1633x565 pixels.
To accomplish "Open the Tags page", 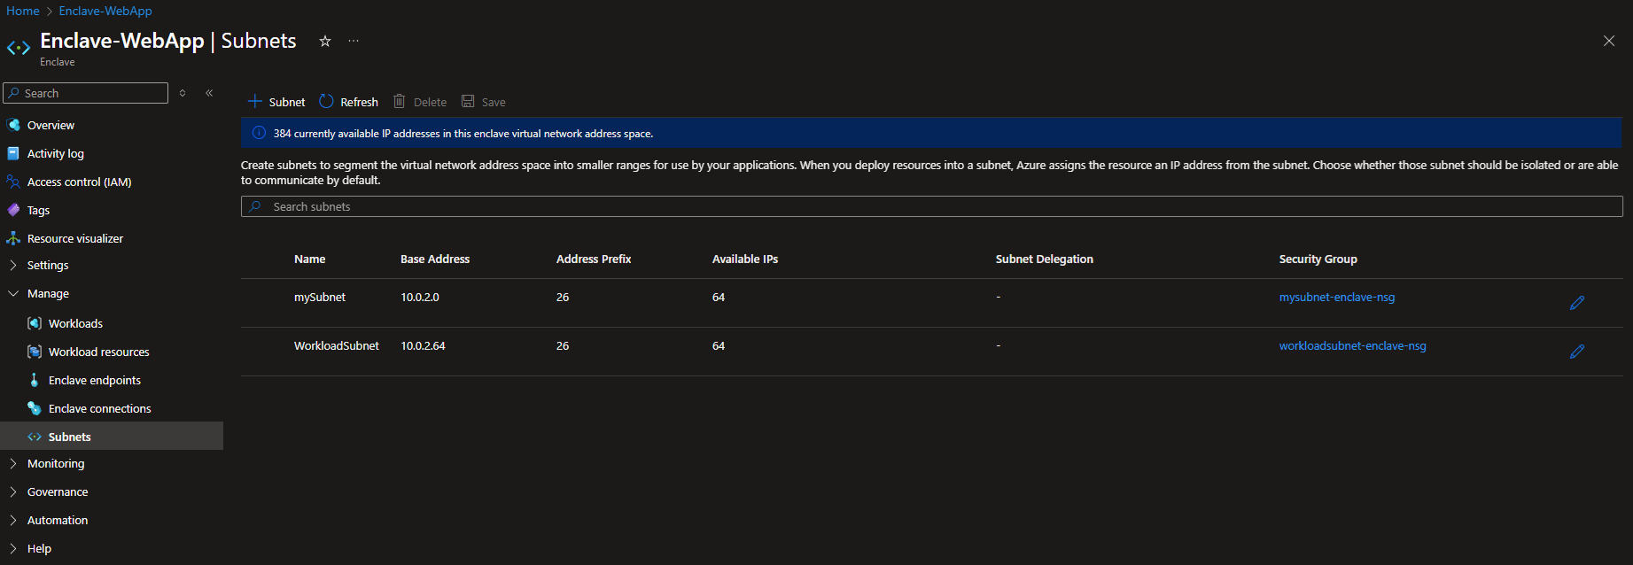I will point(38,210).
